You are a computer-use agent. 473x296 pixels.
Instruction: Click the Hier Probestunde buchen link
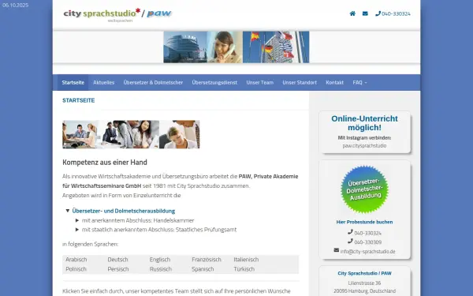point(364,222)
